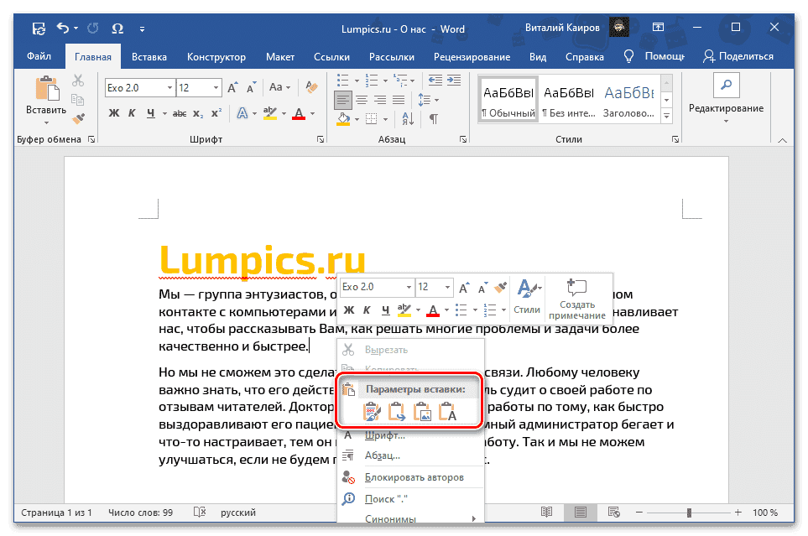Enable strikethrough formatting in the ribbon
The height and width of the screenshot is (536, 808).
coord(179,112)
